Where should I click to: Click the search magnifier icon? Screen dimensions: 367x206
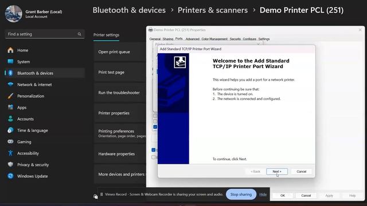tap(79, 34)
